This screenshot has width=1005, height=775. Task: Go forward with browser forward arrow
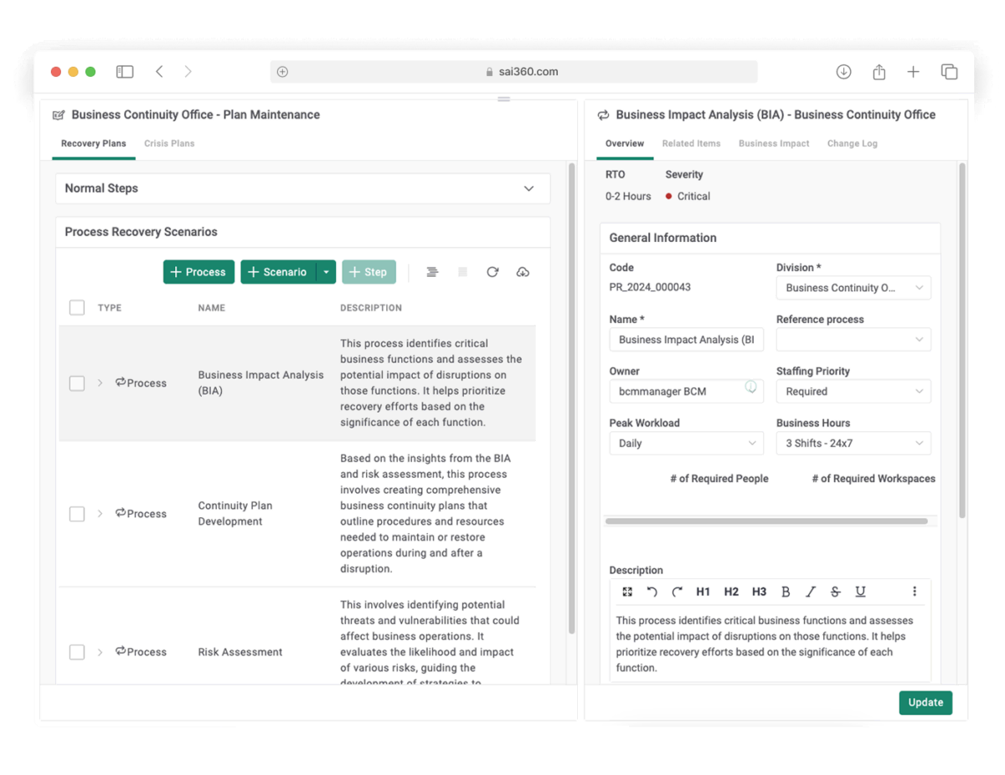pyautogui.click(x=188, y=72)
